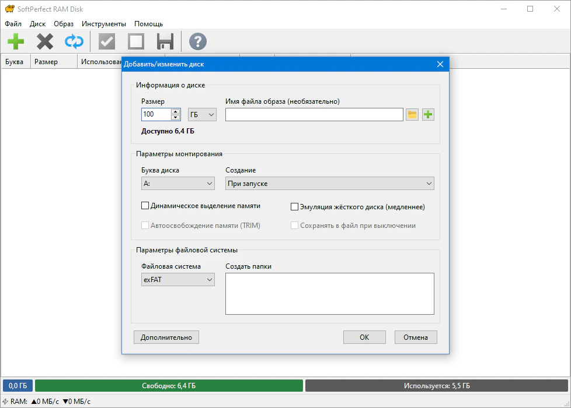The height and width of the screenshot is (408, 571).
Task: Click the green plus Add disk toolbar icon
Action: (x=16, y=41)
